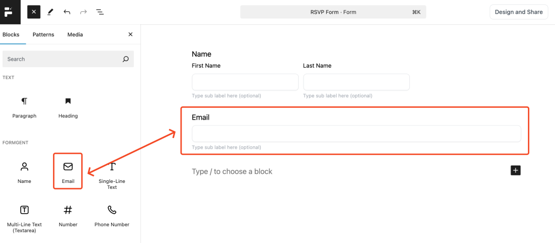Close the block inserter toggle
555x243 pixels.
[x=34, y=12]
